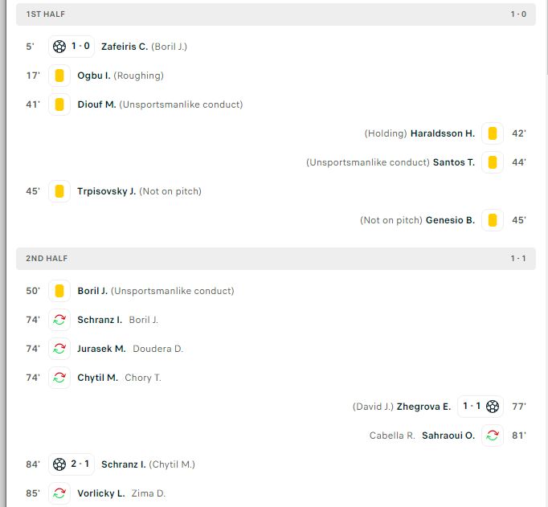This screenshot has width=548, height=507.
Task: Open Jurasek M. player link
Action: (x=101, y=349)
